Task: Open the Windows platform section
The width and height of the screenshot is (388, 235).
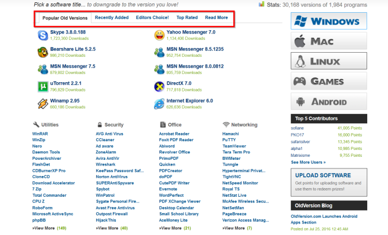Action: [329, 21]
